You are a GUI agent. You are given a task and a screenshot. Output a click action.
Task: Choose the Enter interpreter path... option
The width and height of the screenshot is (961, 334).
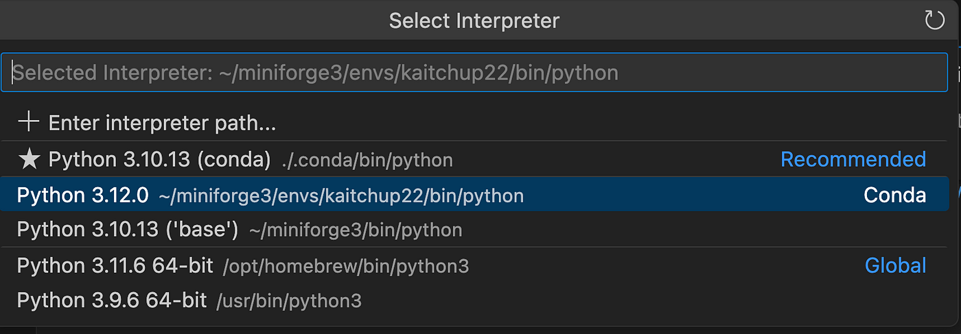(474, 123)
